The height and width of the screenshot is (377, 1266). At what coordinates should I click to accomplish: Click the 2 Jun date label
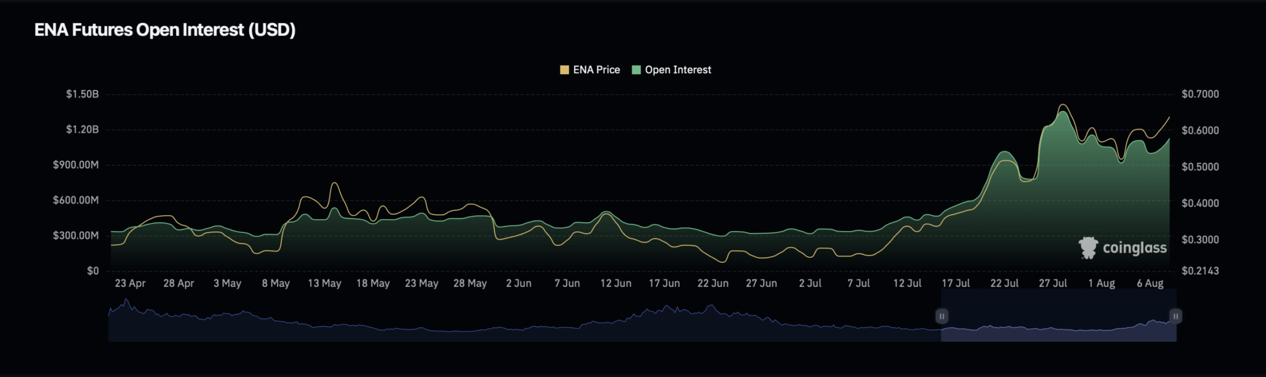pos(518,283)
